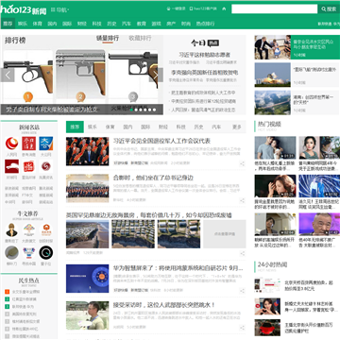The image size is (340, 340).
Task: Switch to 财经 tab in the news feed
Action: coord(163,127)
